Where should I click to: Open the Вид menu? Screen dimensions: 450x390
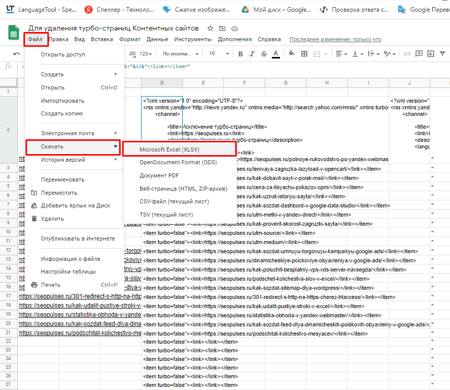[79, 39]
